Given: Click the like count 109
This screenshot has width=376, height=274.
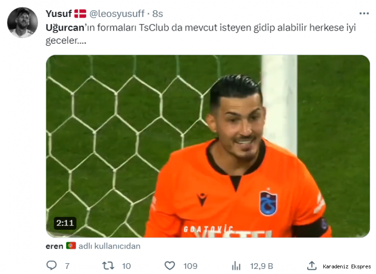Looking at the screenshot, I should point(190,266).
